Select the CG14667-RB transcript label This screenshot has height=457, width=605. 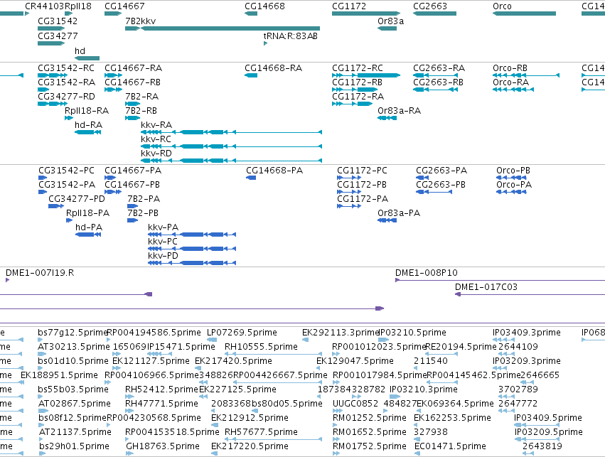(x=132, y=82)
